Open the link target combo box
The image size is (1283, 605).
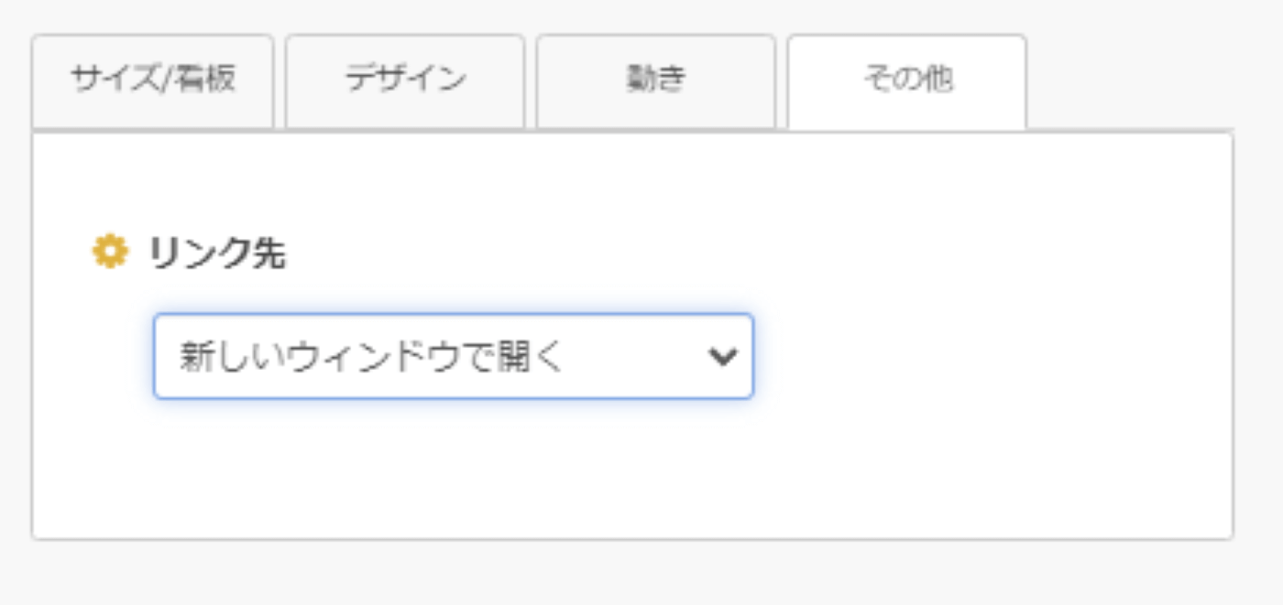click(x=454, y=356)
